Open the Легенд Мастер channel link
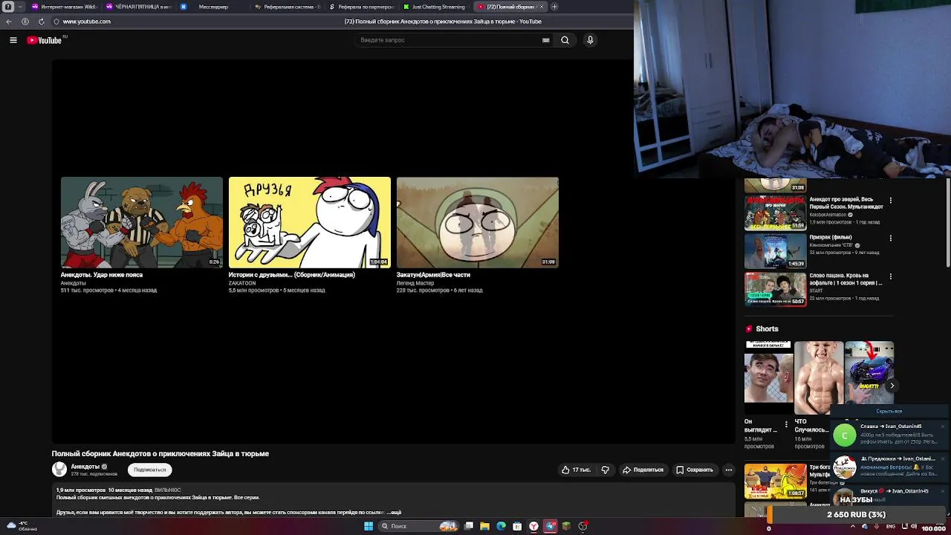 (415, 283)
